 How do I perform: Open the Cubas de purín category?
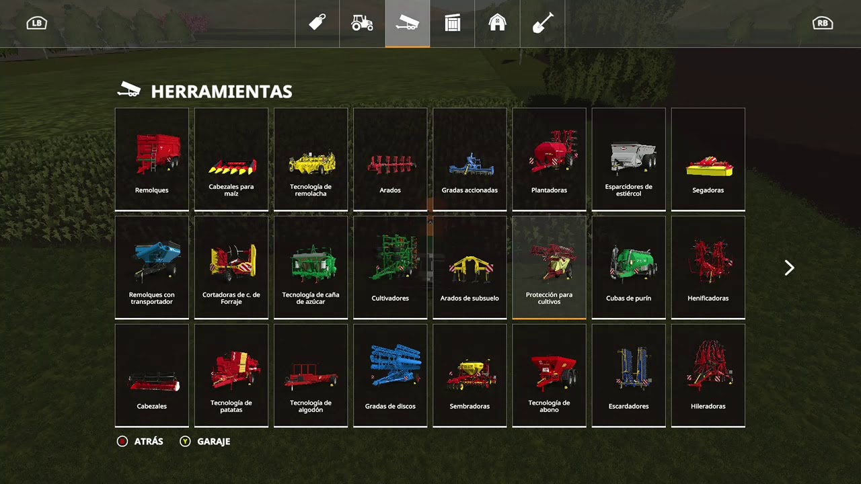[628, 268]
